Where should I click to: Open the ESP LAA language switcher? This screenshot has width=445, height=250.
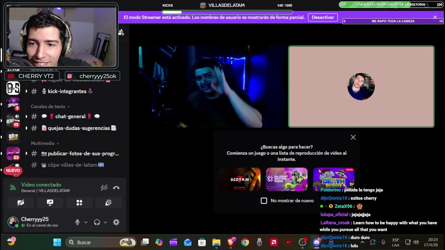click(396, 242)
